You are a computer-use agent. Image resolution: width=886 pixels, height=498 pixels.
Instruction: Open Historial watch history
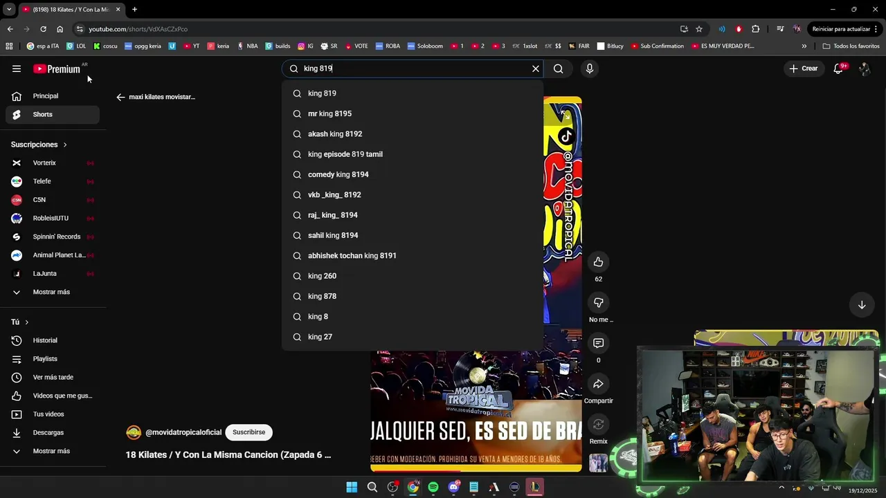point(53,340)
